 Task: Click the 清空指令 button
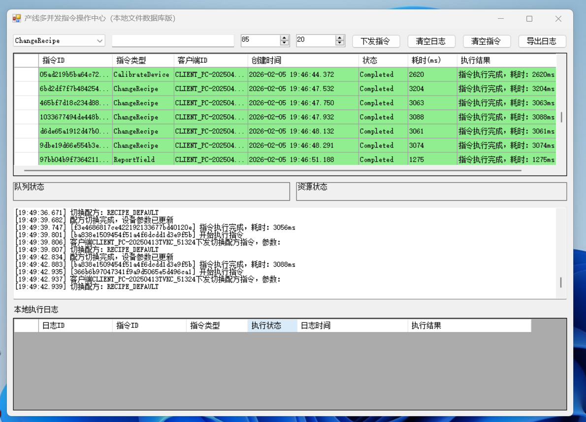[487, 41]
